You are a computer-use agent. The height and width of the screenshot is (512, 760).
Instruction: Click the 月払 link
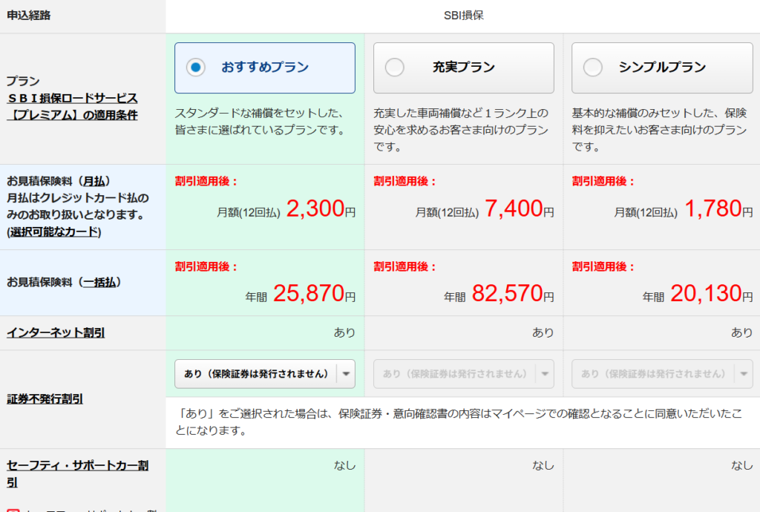96,181
